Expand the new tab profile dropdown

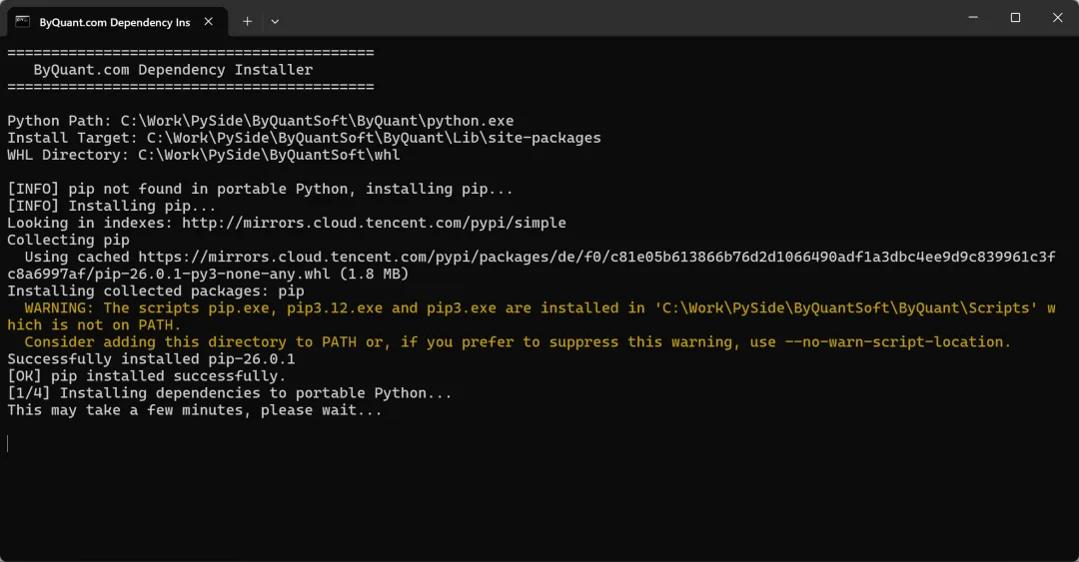pyautogui.click(x=275, y=21)
